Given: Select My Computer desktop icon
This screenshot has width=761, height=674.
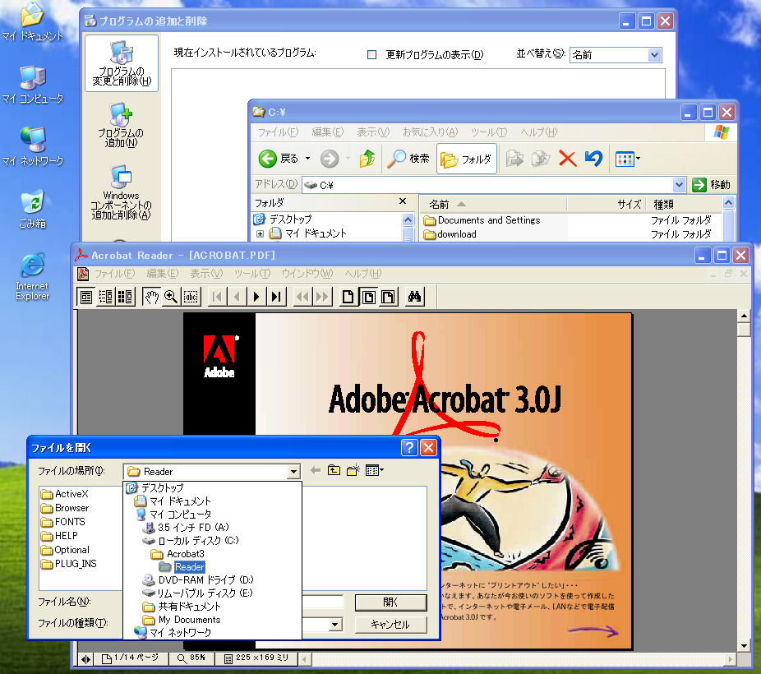Looking at the screenshot, I should click(33, 85).
